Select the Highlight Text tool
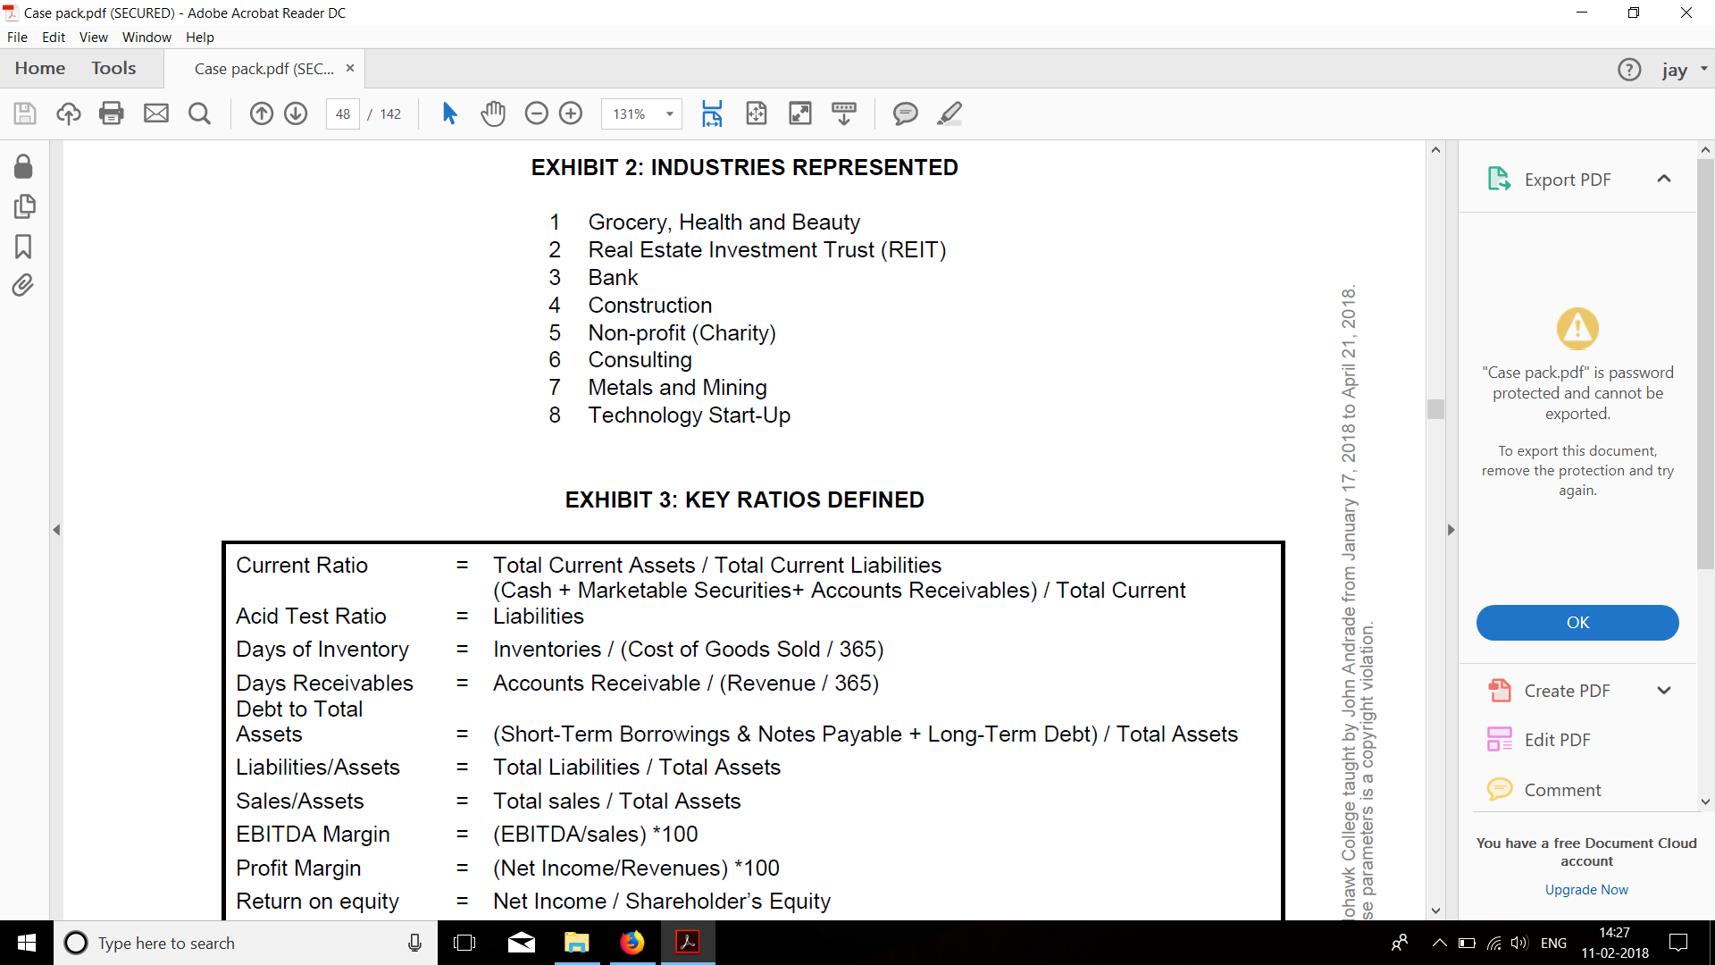This screenshot has height=965, width=1715. click(x=950, y=113)
